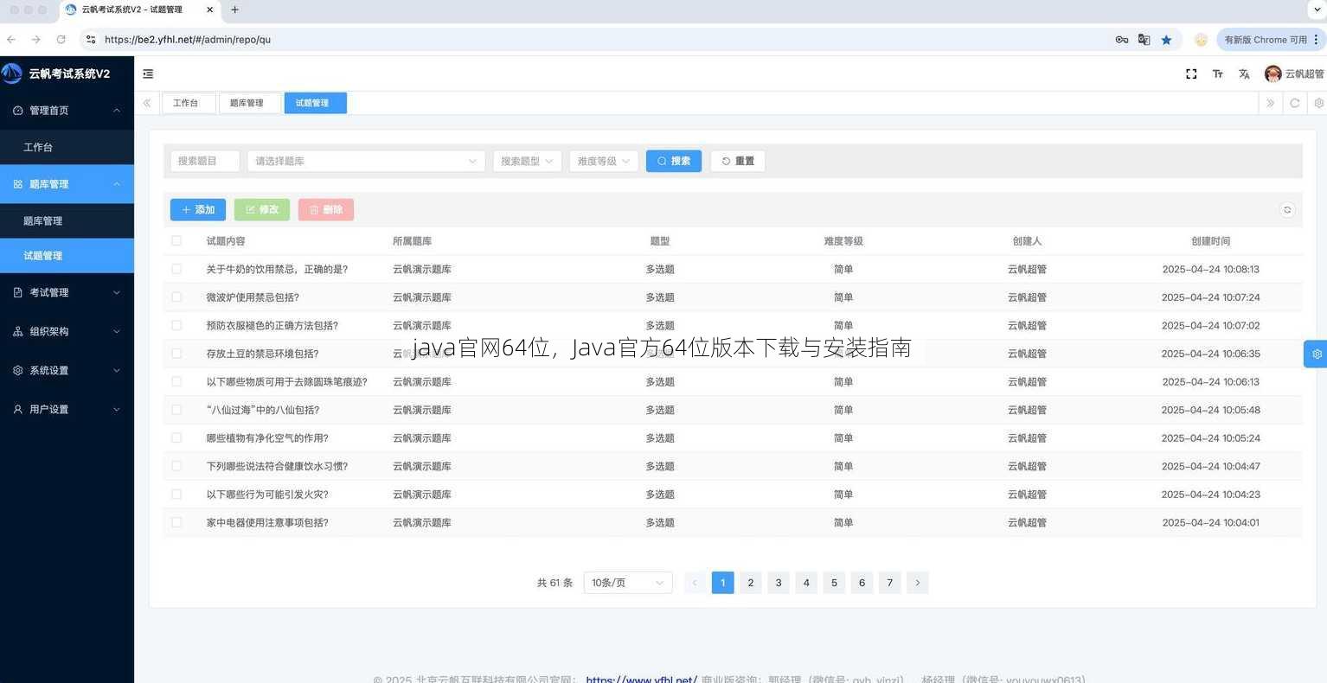Open the language switch icon in header

click(1244, 74)
